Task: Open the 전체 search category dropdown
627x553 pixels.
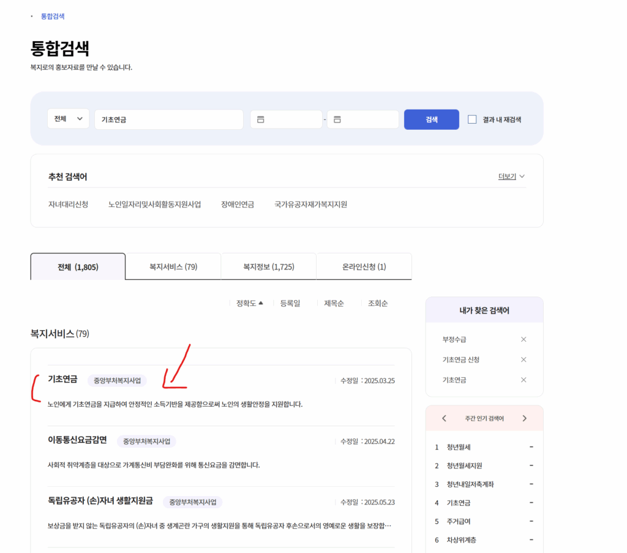Action: coord(68,119)
